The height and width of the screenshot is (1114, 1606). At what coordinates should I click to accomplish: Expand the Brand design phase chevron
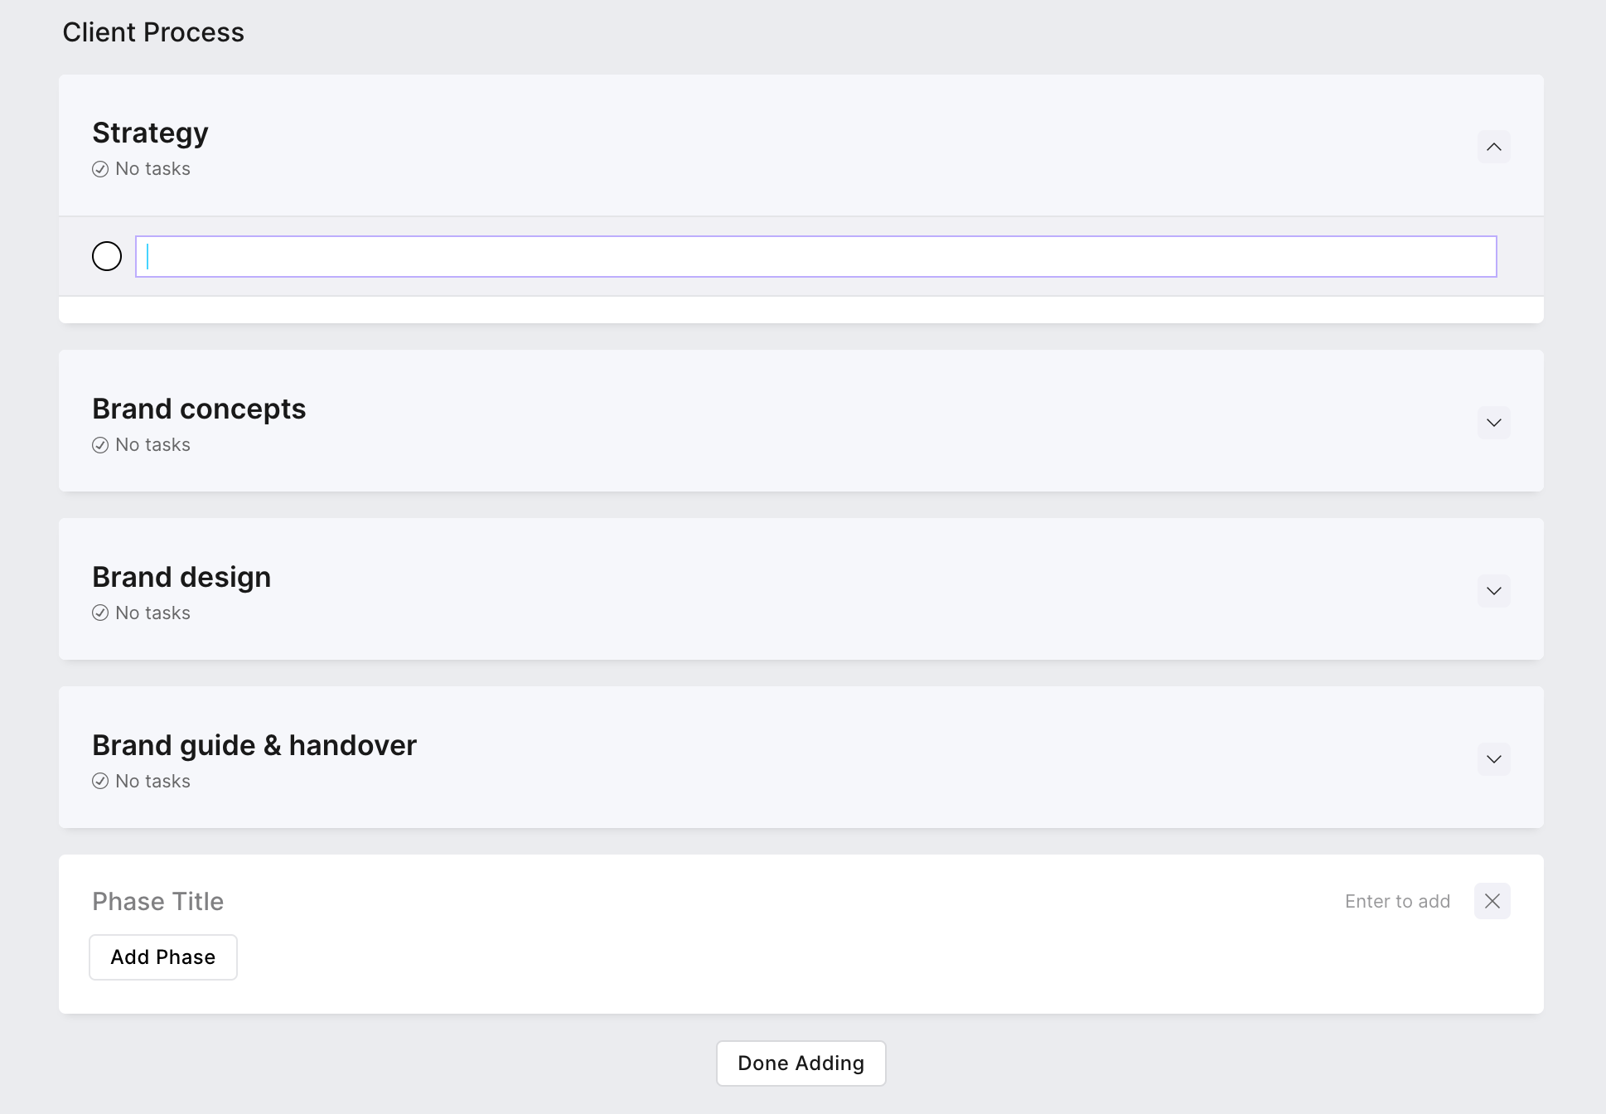point(1493,591)
